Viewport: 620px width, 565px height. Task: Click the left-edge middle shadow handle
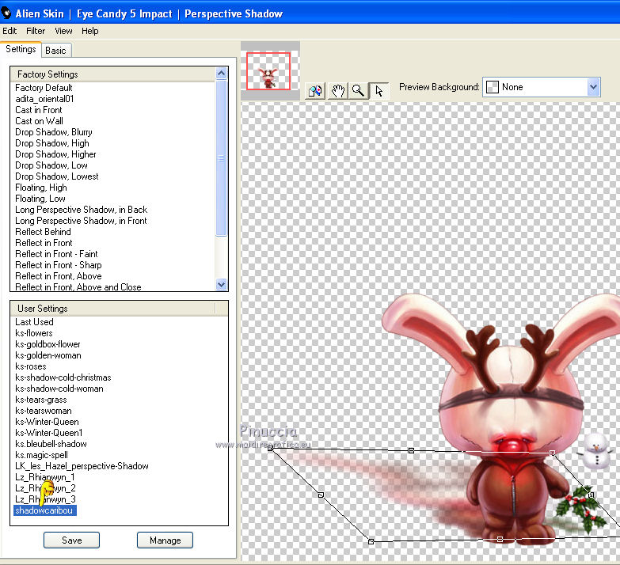point(321,495)
